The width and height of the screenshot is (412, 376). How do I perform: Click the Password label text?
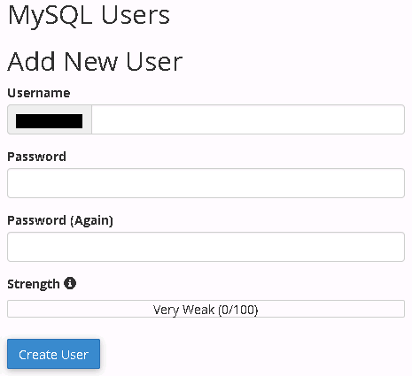tap(36, 157)
